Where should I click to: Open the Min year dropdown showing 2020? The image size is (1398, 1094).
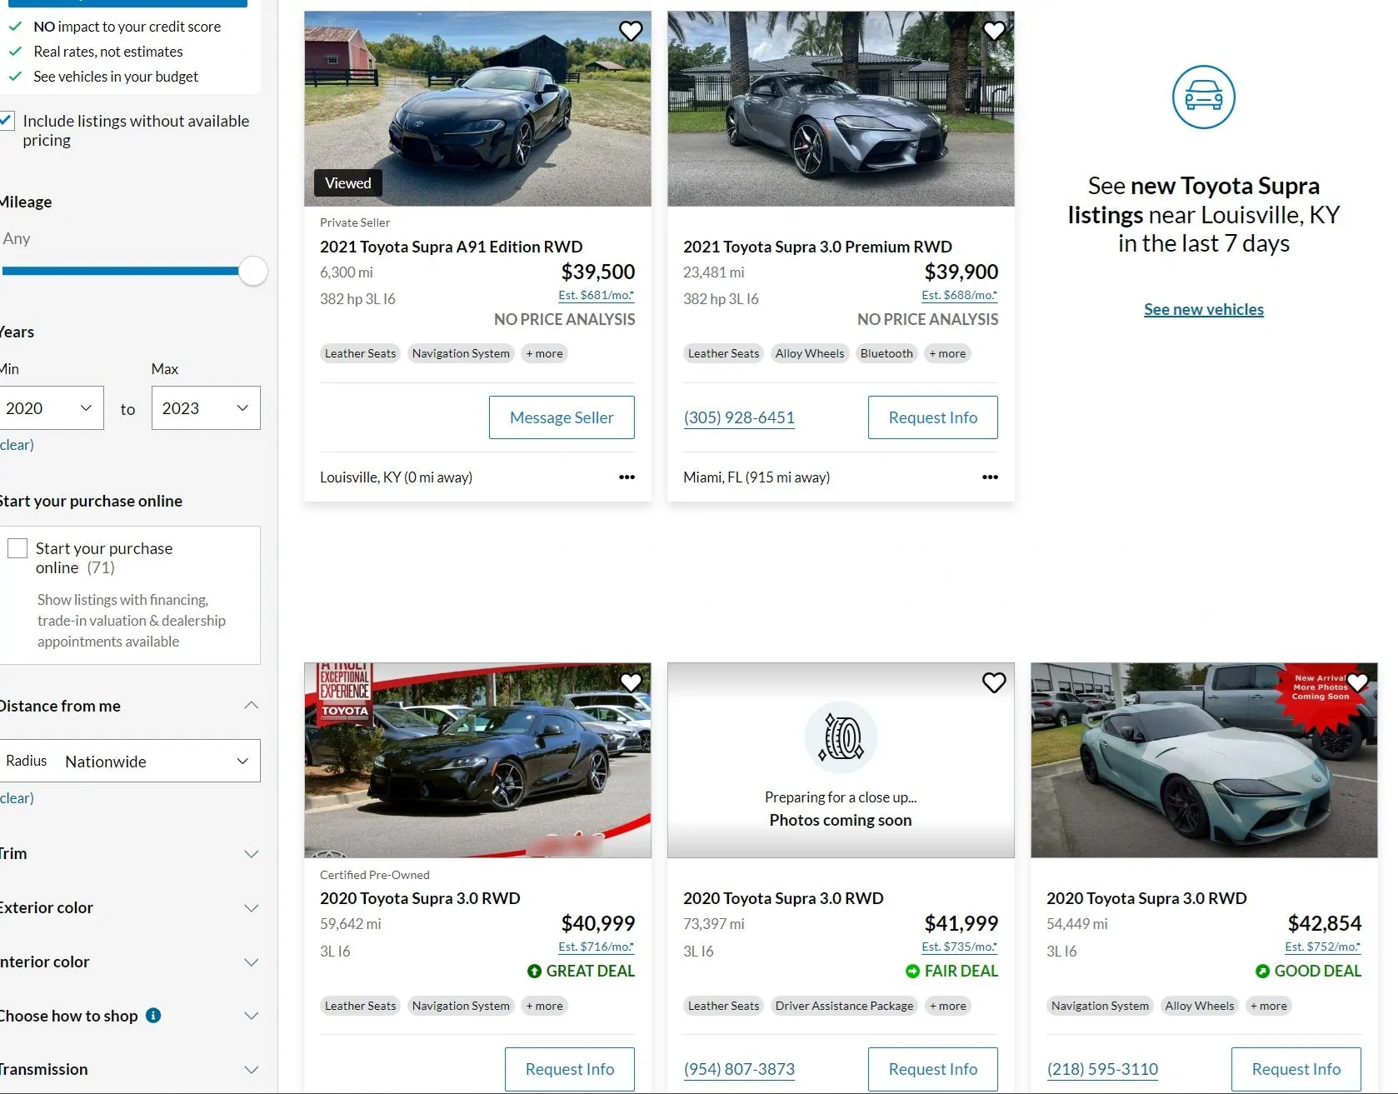(50, 408)
